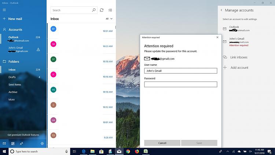Launch Microsoft Edge from taskbar
The image size is (275, 155).
84,151
